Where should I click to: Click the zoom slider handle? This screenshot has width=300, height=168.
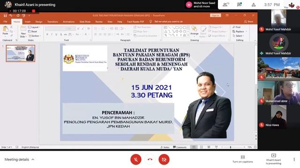click(x=231, y=147)
